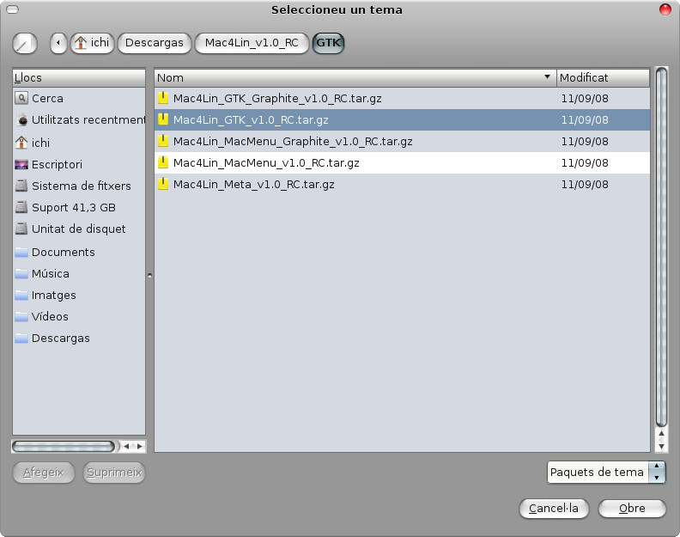Click the Llocs column header
Viewport: 680px width, 537px height.
click(x=79, y=77)
